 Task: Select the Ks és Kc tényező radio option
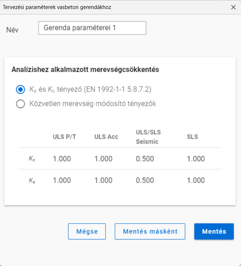pos(20,90)
